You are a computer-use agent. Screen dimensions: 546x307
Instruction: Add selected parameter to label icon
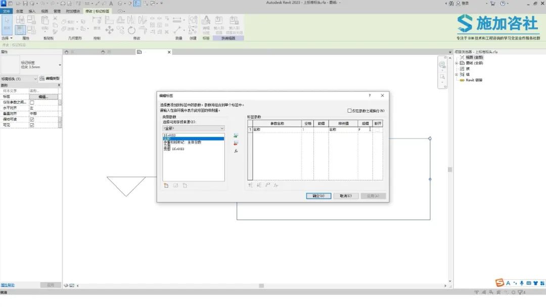236,136
